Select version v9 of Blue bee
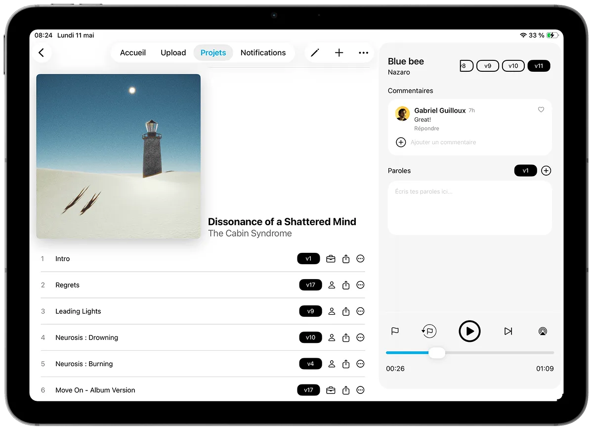The width and height of the screenshot is (593, 431). (488, 66)
